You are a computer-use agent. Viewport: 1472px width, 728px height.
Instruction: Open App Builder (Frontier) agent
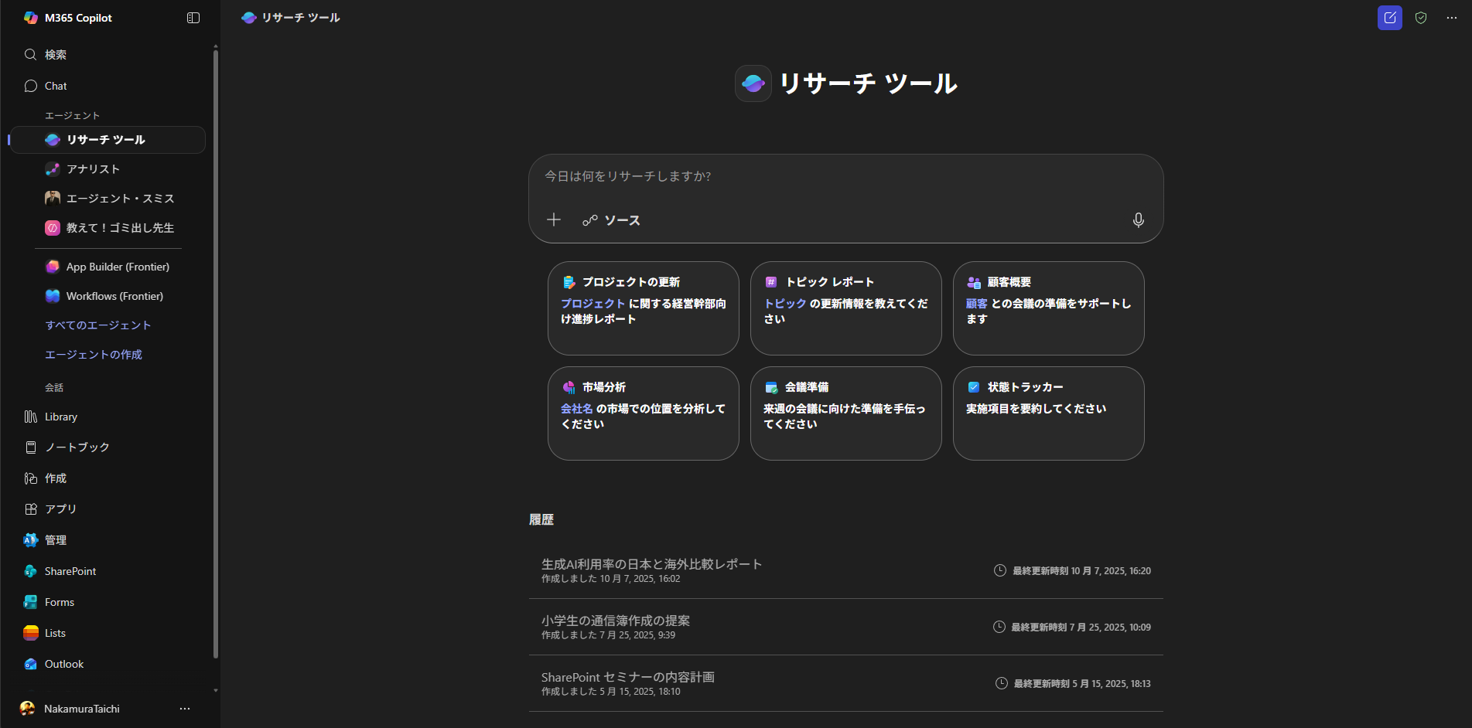118,267
